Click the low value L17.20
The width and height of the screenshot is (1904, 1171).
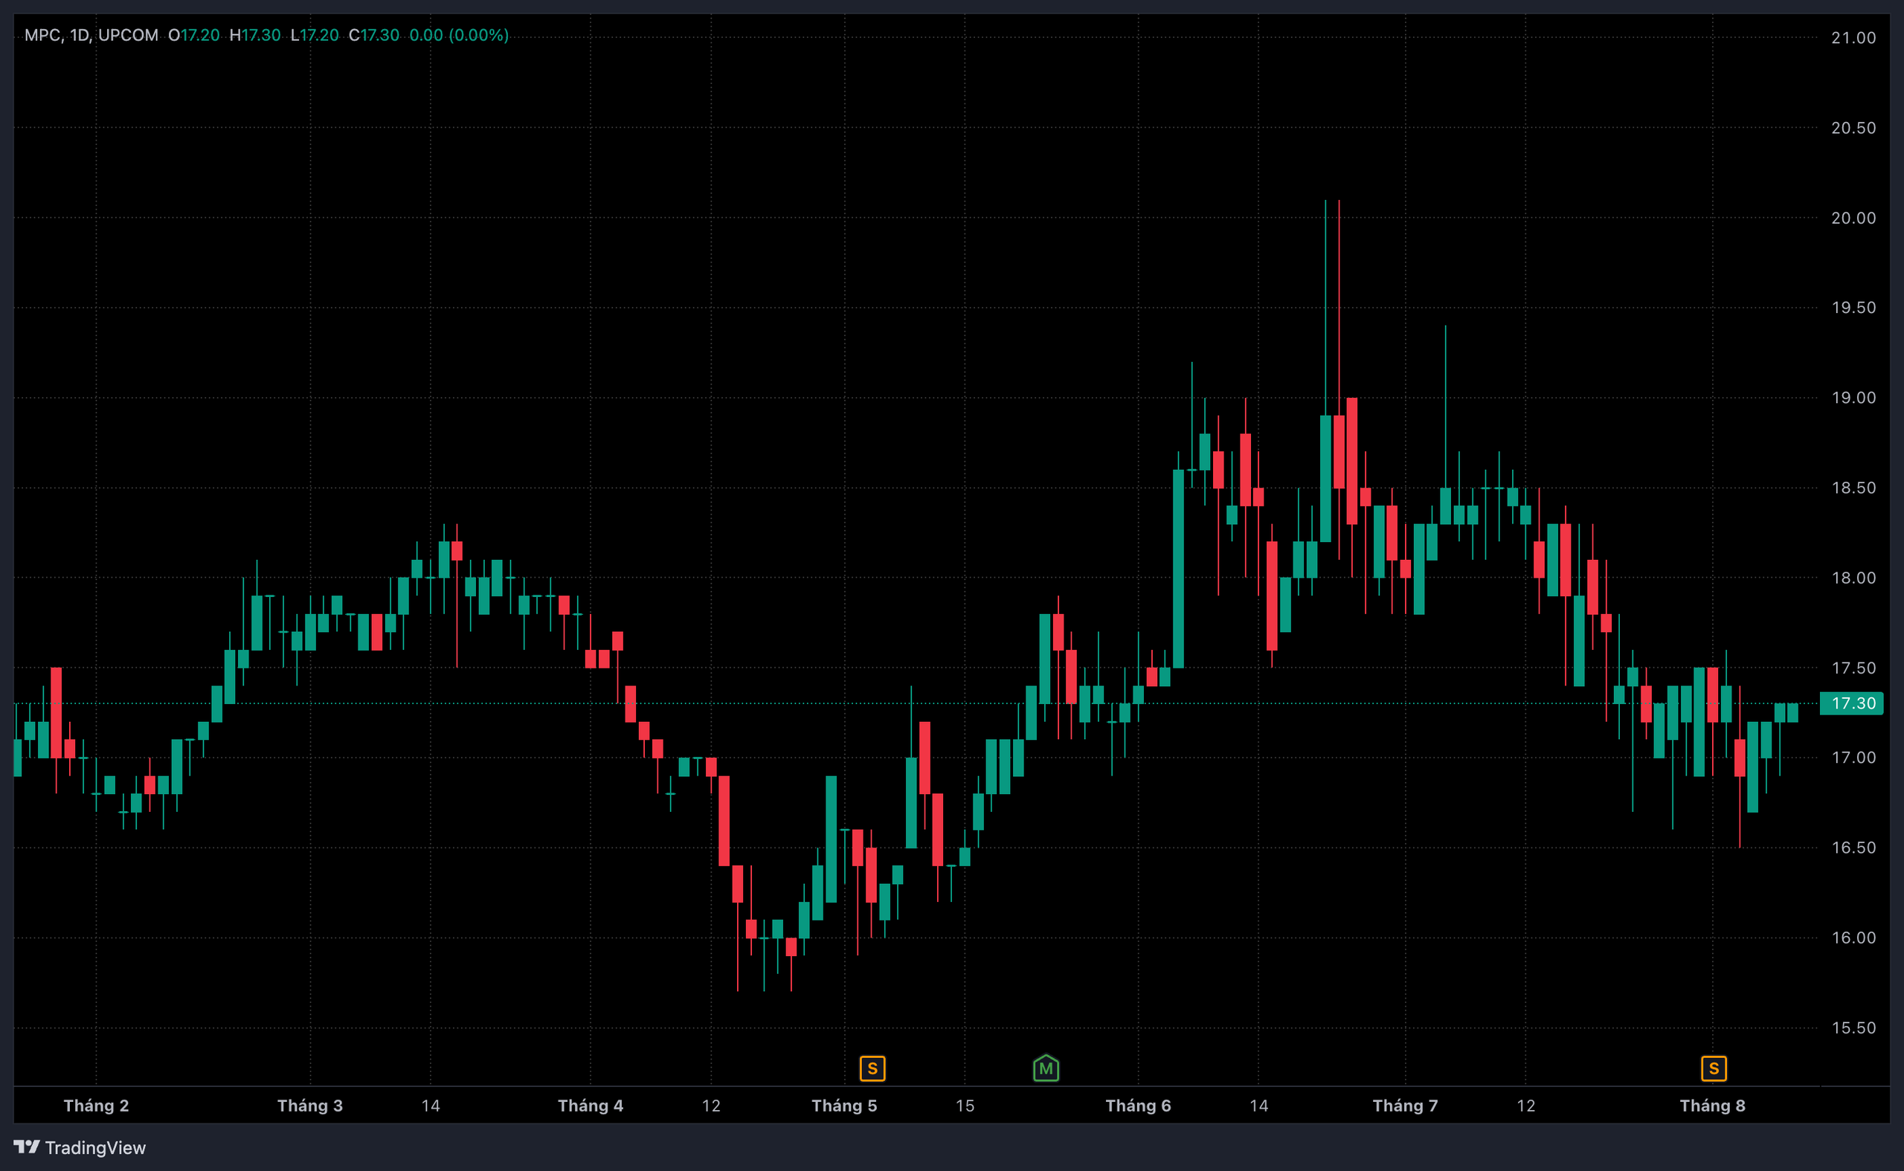coord(315,35)
